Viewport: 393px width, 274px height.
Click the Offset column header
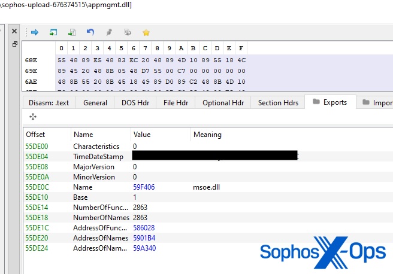(35, 135)
